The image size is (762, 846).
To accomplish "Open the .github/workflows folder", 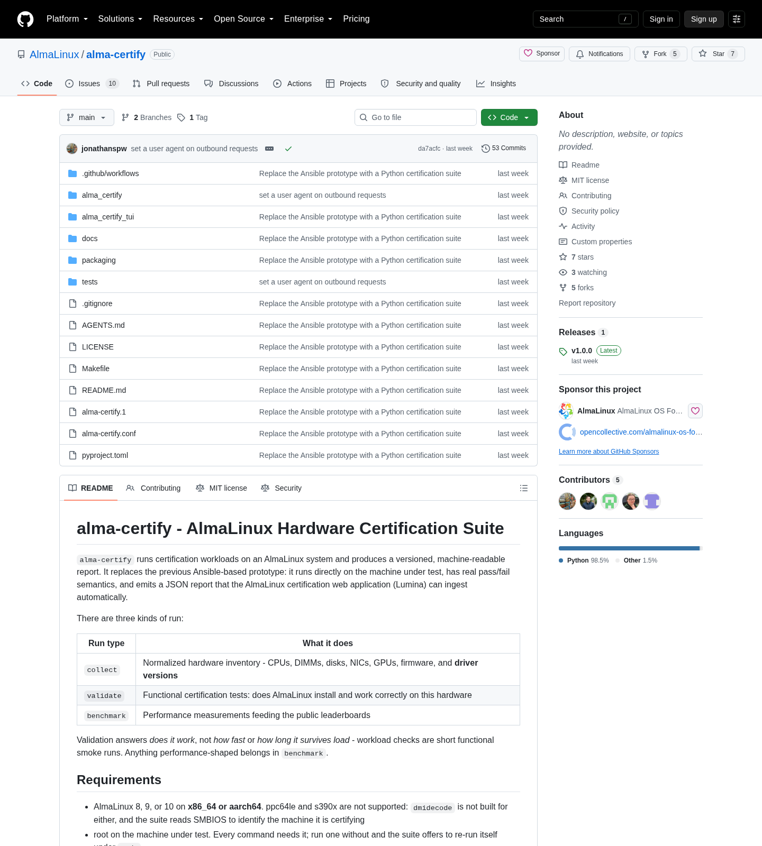I will [110, 173].
